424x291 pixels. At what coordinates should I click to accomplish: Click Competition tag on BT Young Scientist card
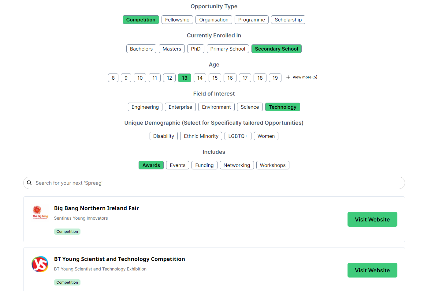pos(67,282)
